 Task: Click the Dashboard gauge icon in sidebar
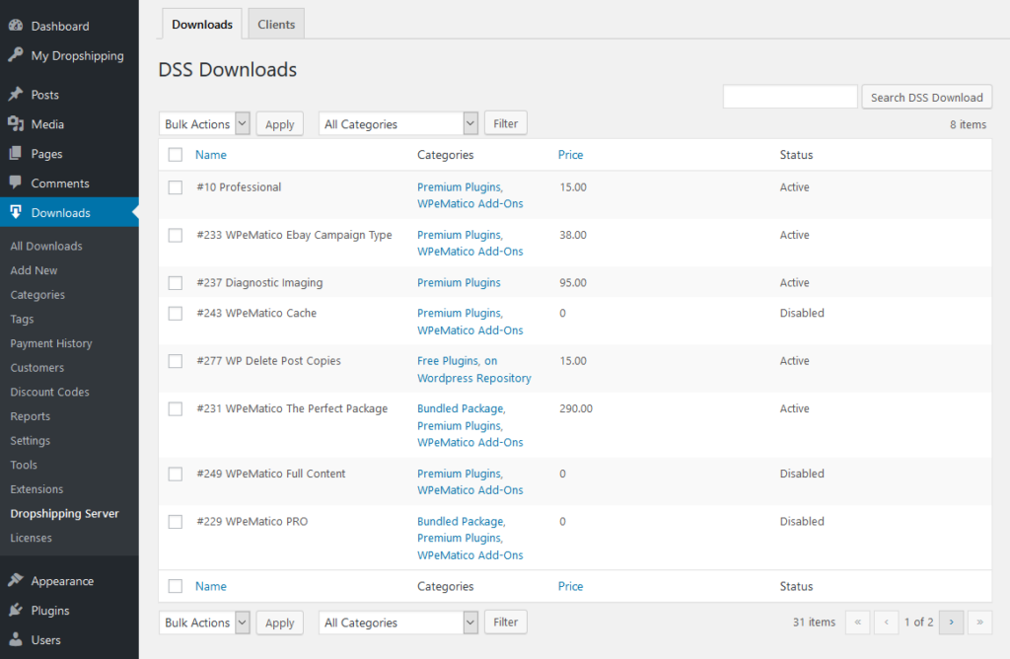pyautogui.click(x=16, y=26)
